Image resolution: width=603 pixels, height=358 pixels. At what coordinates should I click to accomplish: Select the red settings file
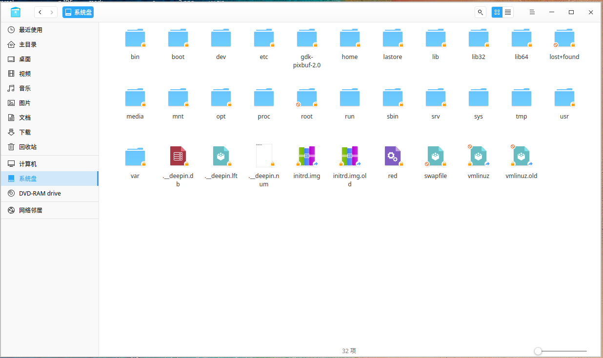tap(393, 156)
